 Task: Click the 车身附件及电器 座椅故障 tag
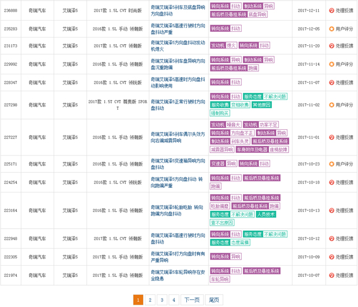coord(262,150)
